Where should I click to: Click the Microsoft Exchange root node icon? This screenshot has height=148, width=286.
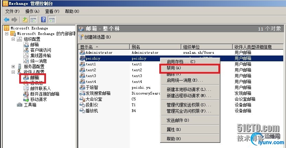click(7, 28)
